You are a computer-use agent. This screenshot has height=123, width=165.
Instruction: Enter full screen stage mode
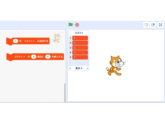tap(160, 25)
